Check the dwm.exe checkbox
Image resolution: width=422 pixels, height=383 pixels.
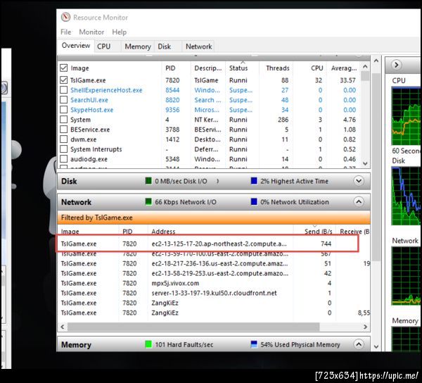64,139
